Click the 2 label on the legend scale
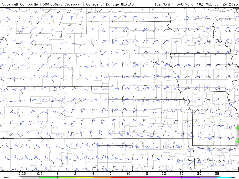This screenshot has height=179, width=239. [x=75, y=174]
